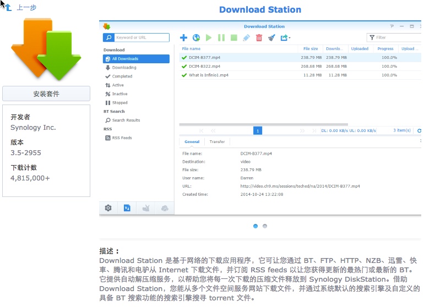Open the share action dropdown arrow
The height and width of the screenshot is (307, 424).
click(290, 38)
